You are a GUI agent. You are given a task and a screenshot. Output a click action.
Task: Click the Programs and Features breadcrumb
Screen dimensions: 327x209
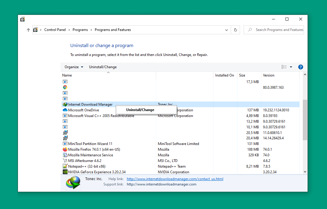(x=113, y=30)
